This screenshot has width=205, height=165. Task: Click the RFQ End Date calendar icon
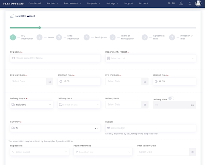[x=145, y=82]
